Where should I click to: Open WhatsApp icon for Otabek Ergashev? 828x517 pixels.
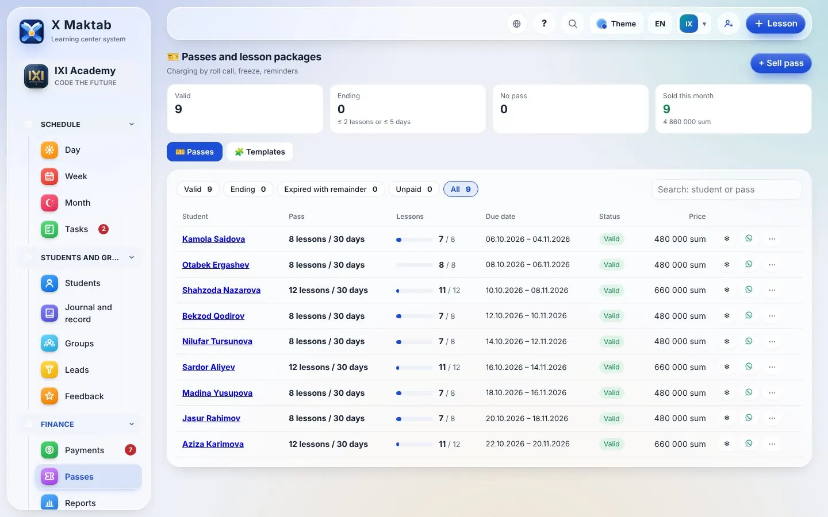click(x=749, y=264)
